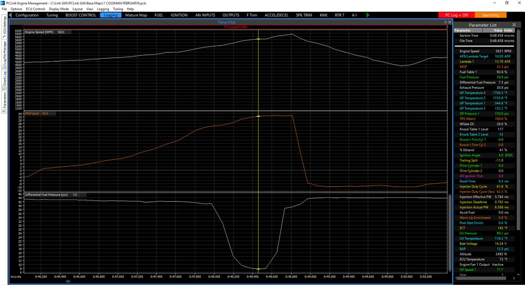The height and width of the screenshot is (285, 525).
Task: Switch to the A I page tab
Action: click(x=354, y=15)
